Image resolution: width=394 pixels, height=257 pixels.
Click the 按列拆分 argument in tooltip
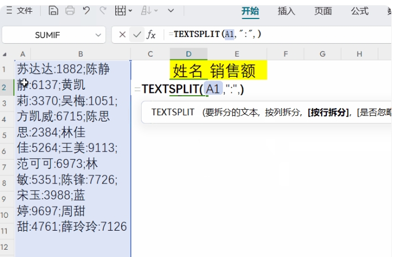click(x=282, y=113)
